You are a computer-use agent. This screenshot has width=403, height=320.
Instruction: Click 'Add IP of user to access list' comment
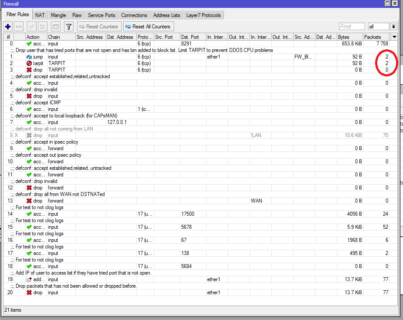(84, 273)
